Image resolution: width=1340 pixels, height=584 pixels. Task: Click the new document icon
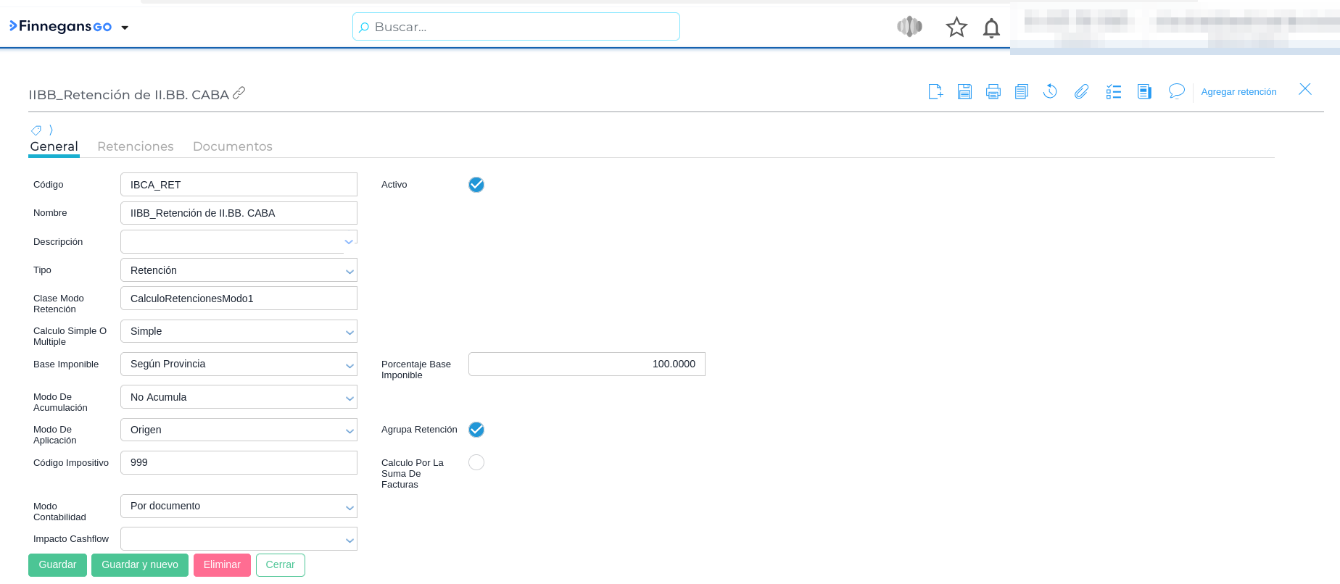(935, 91)
